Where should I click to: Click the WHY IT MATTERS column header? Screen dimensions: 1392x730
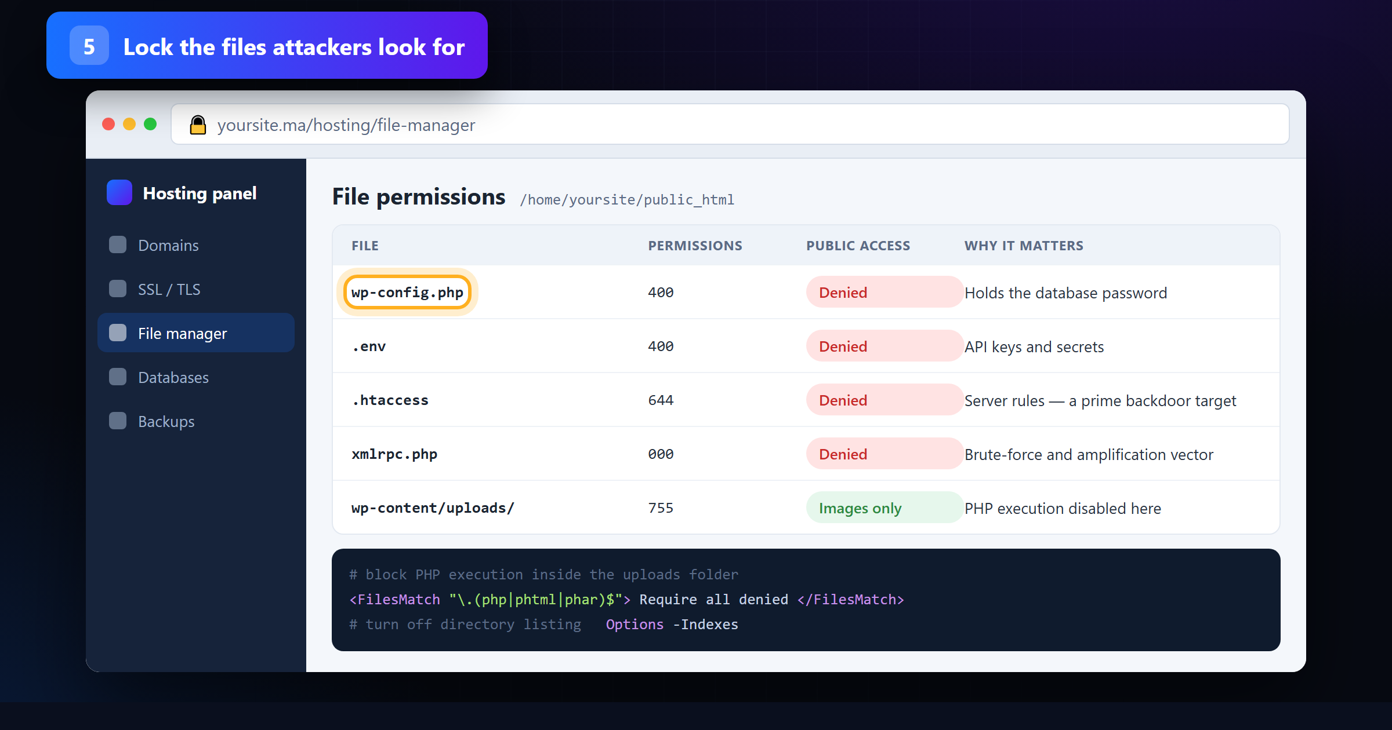point(1024,246)
